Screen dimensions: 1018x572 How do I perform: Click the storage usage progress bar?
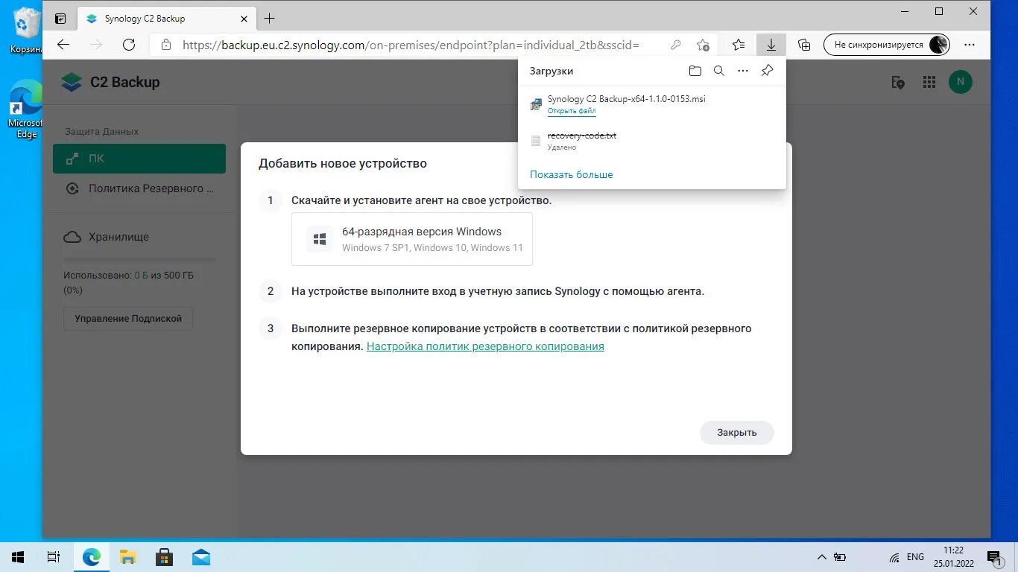click(139, 260)
